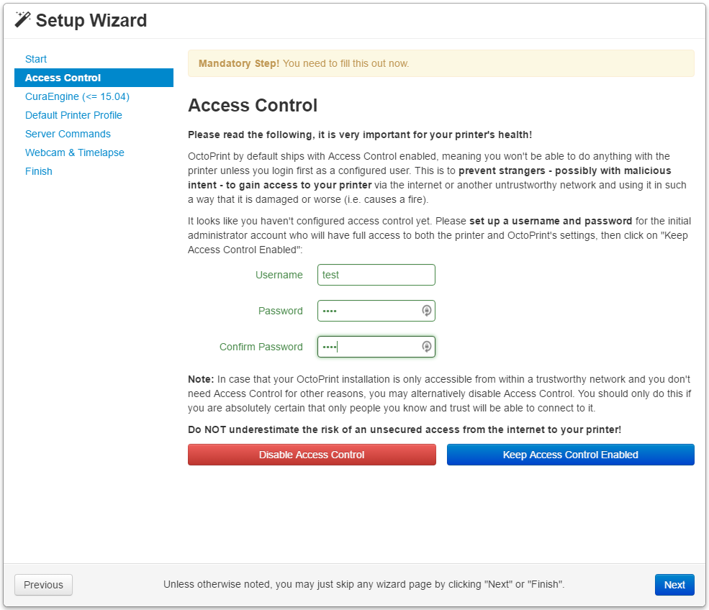Focus the Confirm Password input field
The height and width of the screenshot is (610, 709).
coord(376,347)
